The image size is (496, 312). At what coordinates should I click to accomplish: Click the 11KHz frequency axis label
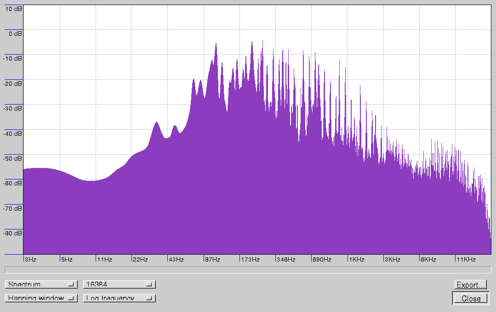466,260
